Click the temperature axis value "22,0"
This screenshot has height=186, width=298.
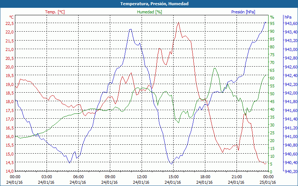10,32
